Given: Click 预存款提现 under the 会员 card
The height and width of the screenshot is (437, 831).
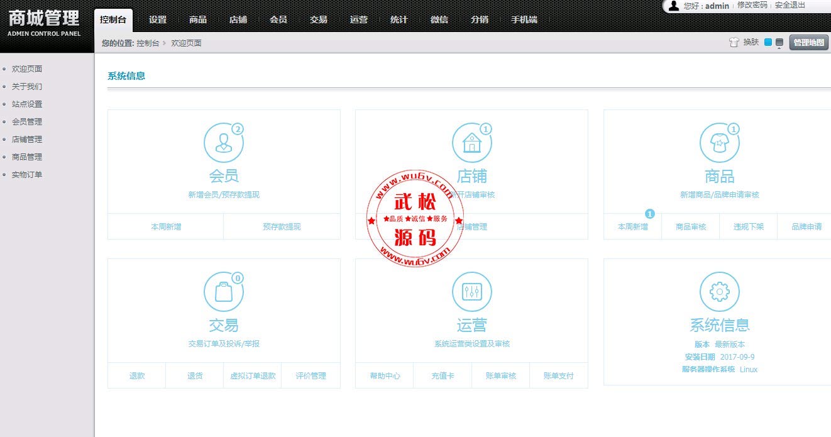Looking at the screenshot, I should click(282, 227).
